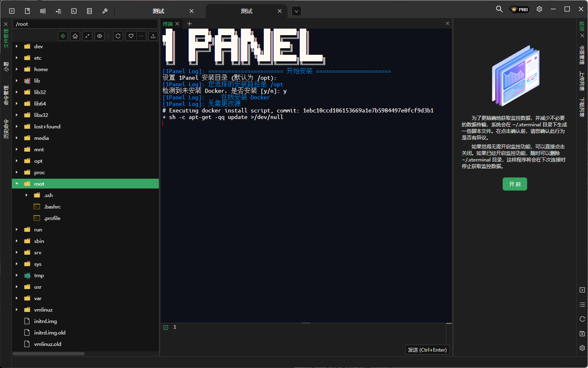Toggle hidden files with the eye icon
The image size is (588, 368).
100,36
